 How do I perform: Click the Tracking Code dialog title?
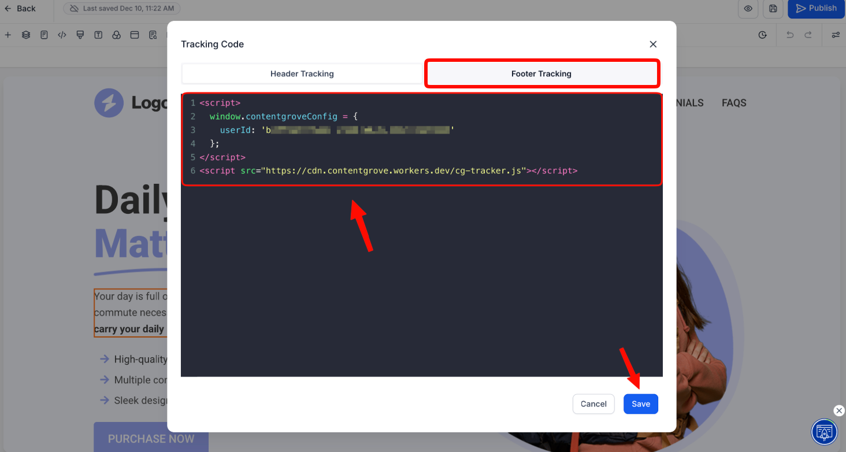[212, 45]
